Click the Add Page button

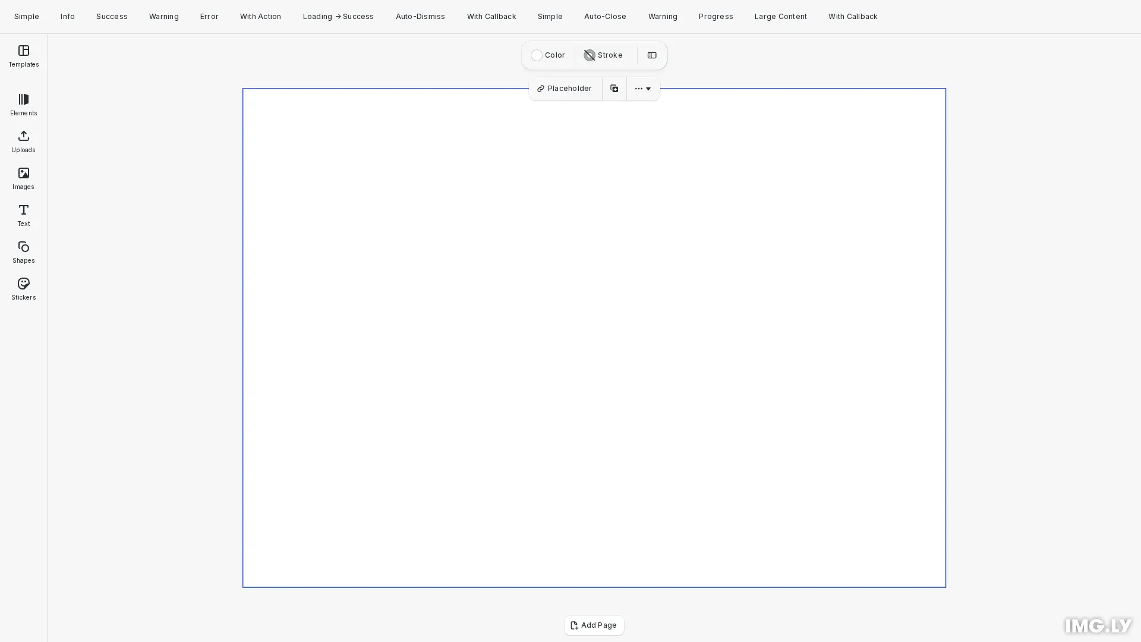click(x=594, y=625)
